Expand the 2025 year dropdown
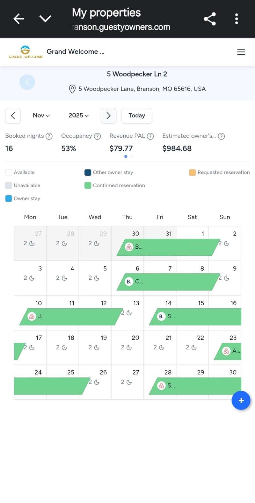This screenshot has width=255, height=503. (78, 116)
